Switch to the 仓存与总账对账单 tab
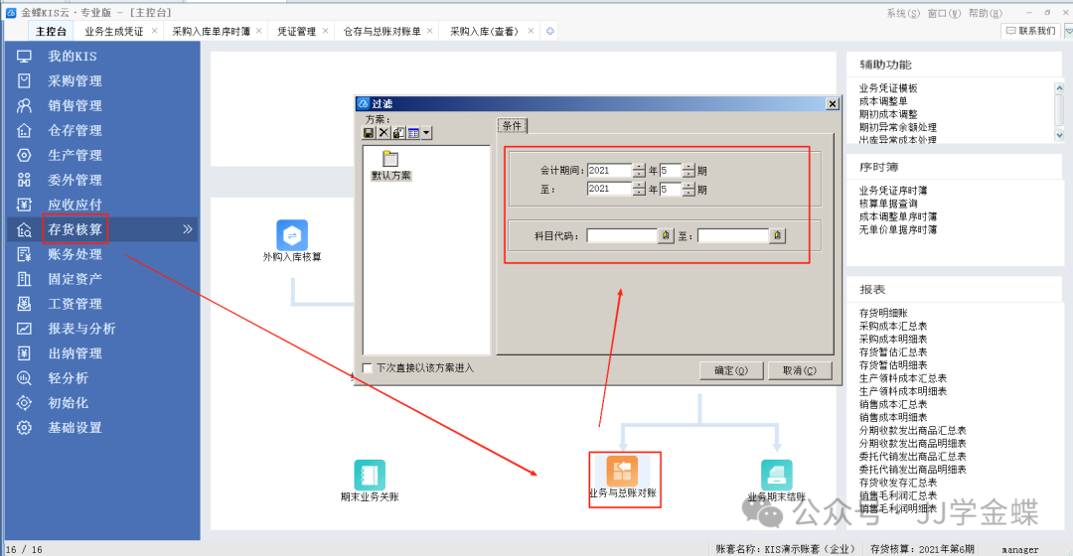Screen dimensions: 1073x556 [x=382, y=32]
